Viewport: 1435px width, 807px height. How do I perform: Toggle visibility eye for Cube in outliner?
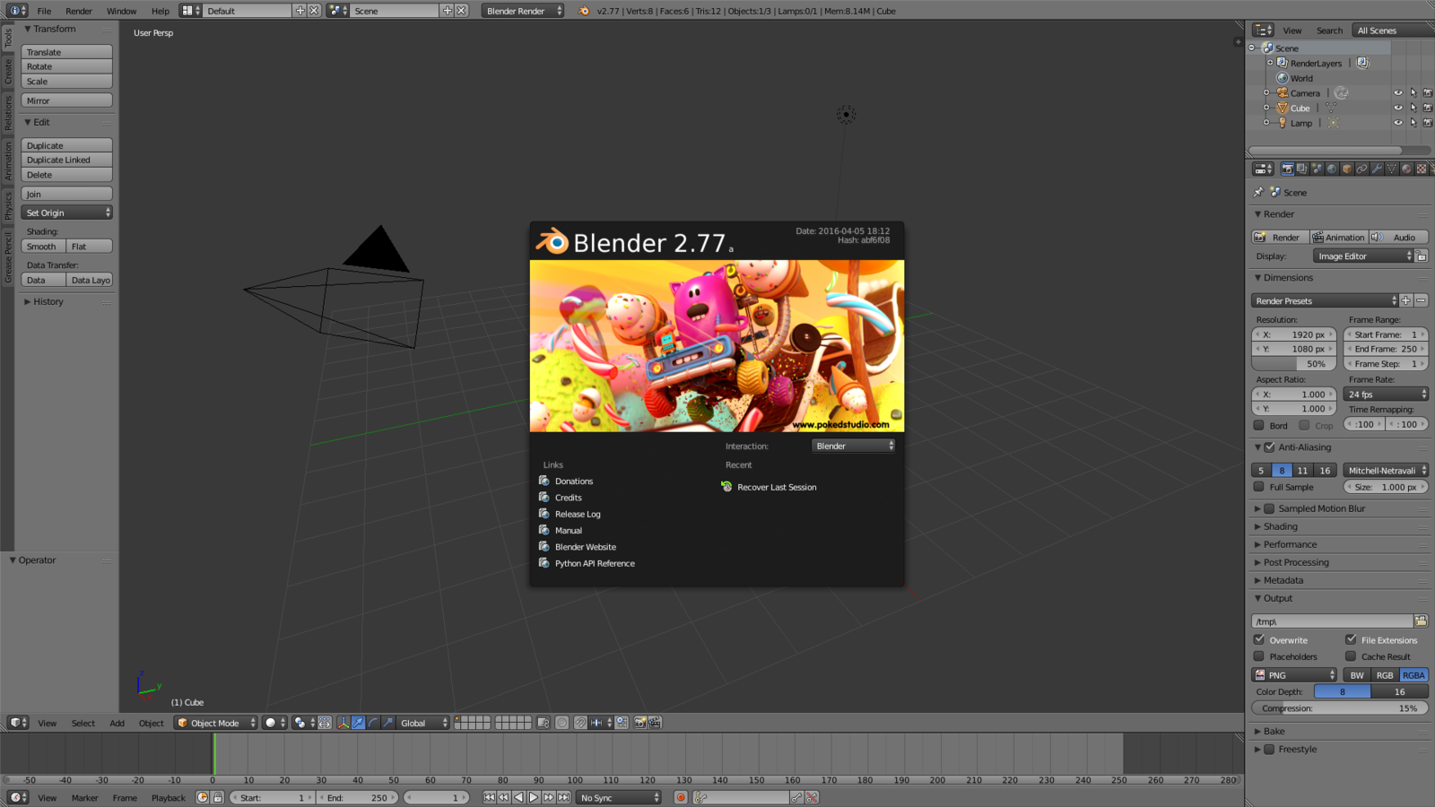pos(1397,108)
